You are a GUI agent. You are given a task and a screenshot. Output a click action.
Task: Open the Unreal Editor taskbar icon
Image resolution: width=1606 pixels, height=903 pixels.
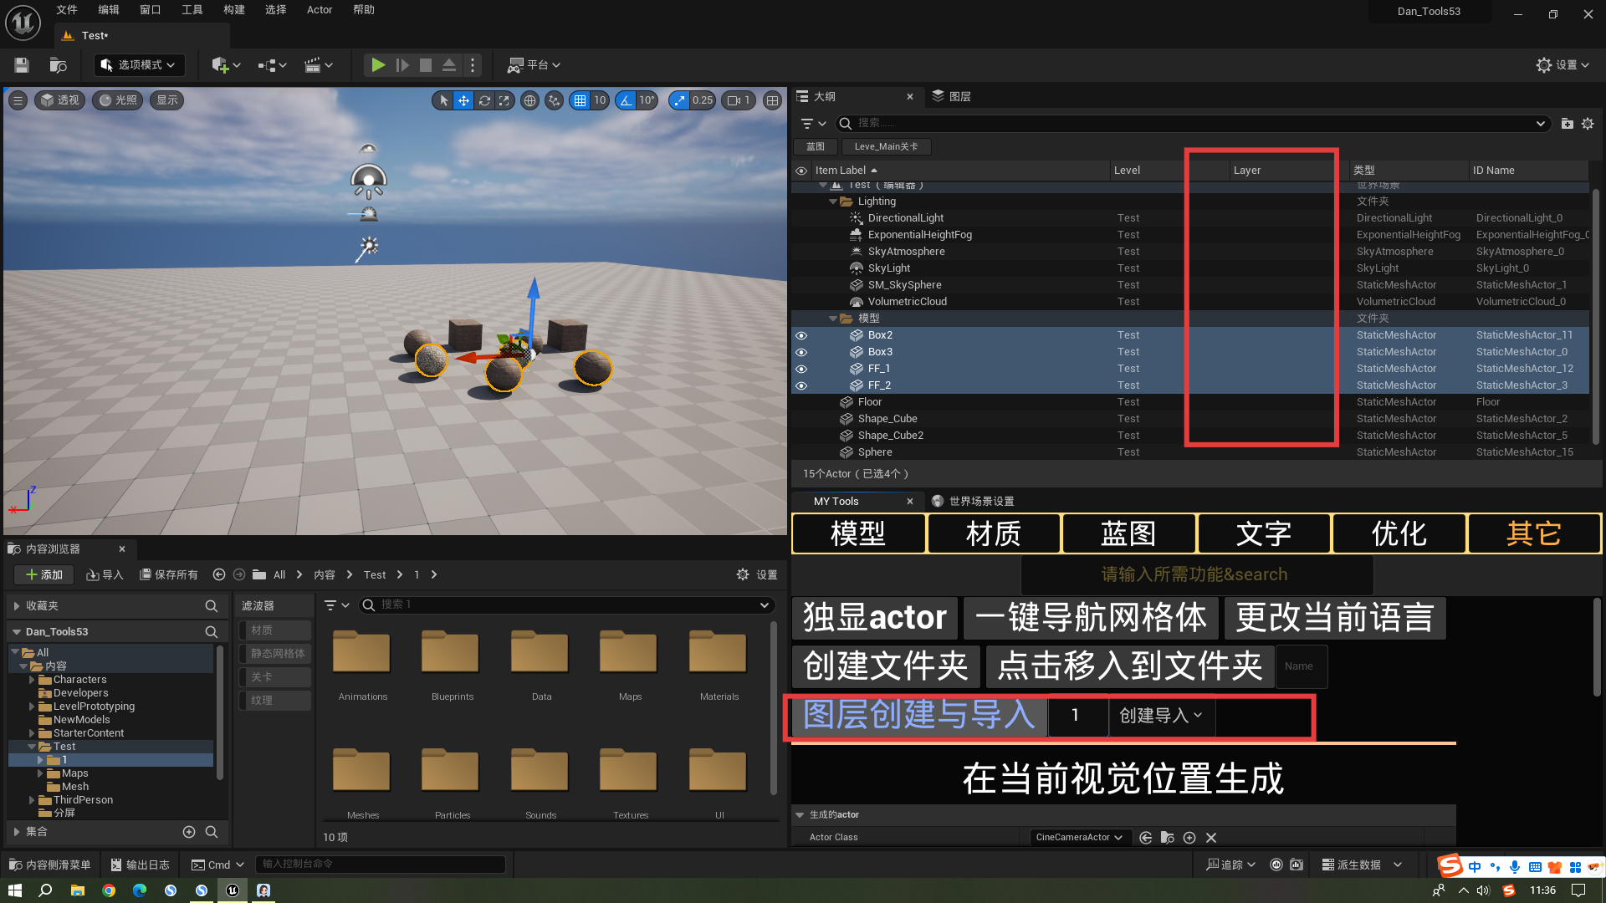point(233,890)
